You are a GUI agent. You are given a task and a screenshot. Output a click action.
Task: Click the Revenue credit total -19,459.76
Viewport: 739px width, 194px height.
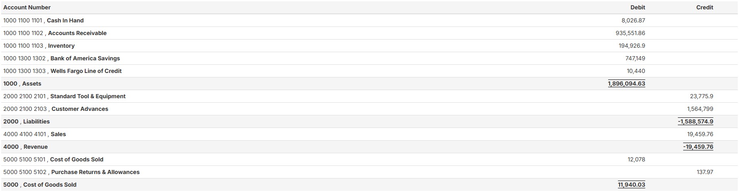pos(698,147)
